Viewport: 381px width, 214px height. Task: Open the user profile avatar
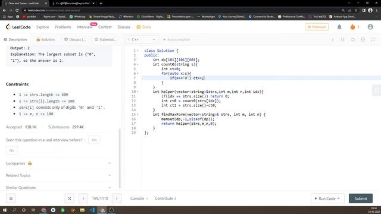[x=370, y=27]
